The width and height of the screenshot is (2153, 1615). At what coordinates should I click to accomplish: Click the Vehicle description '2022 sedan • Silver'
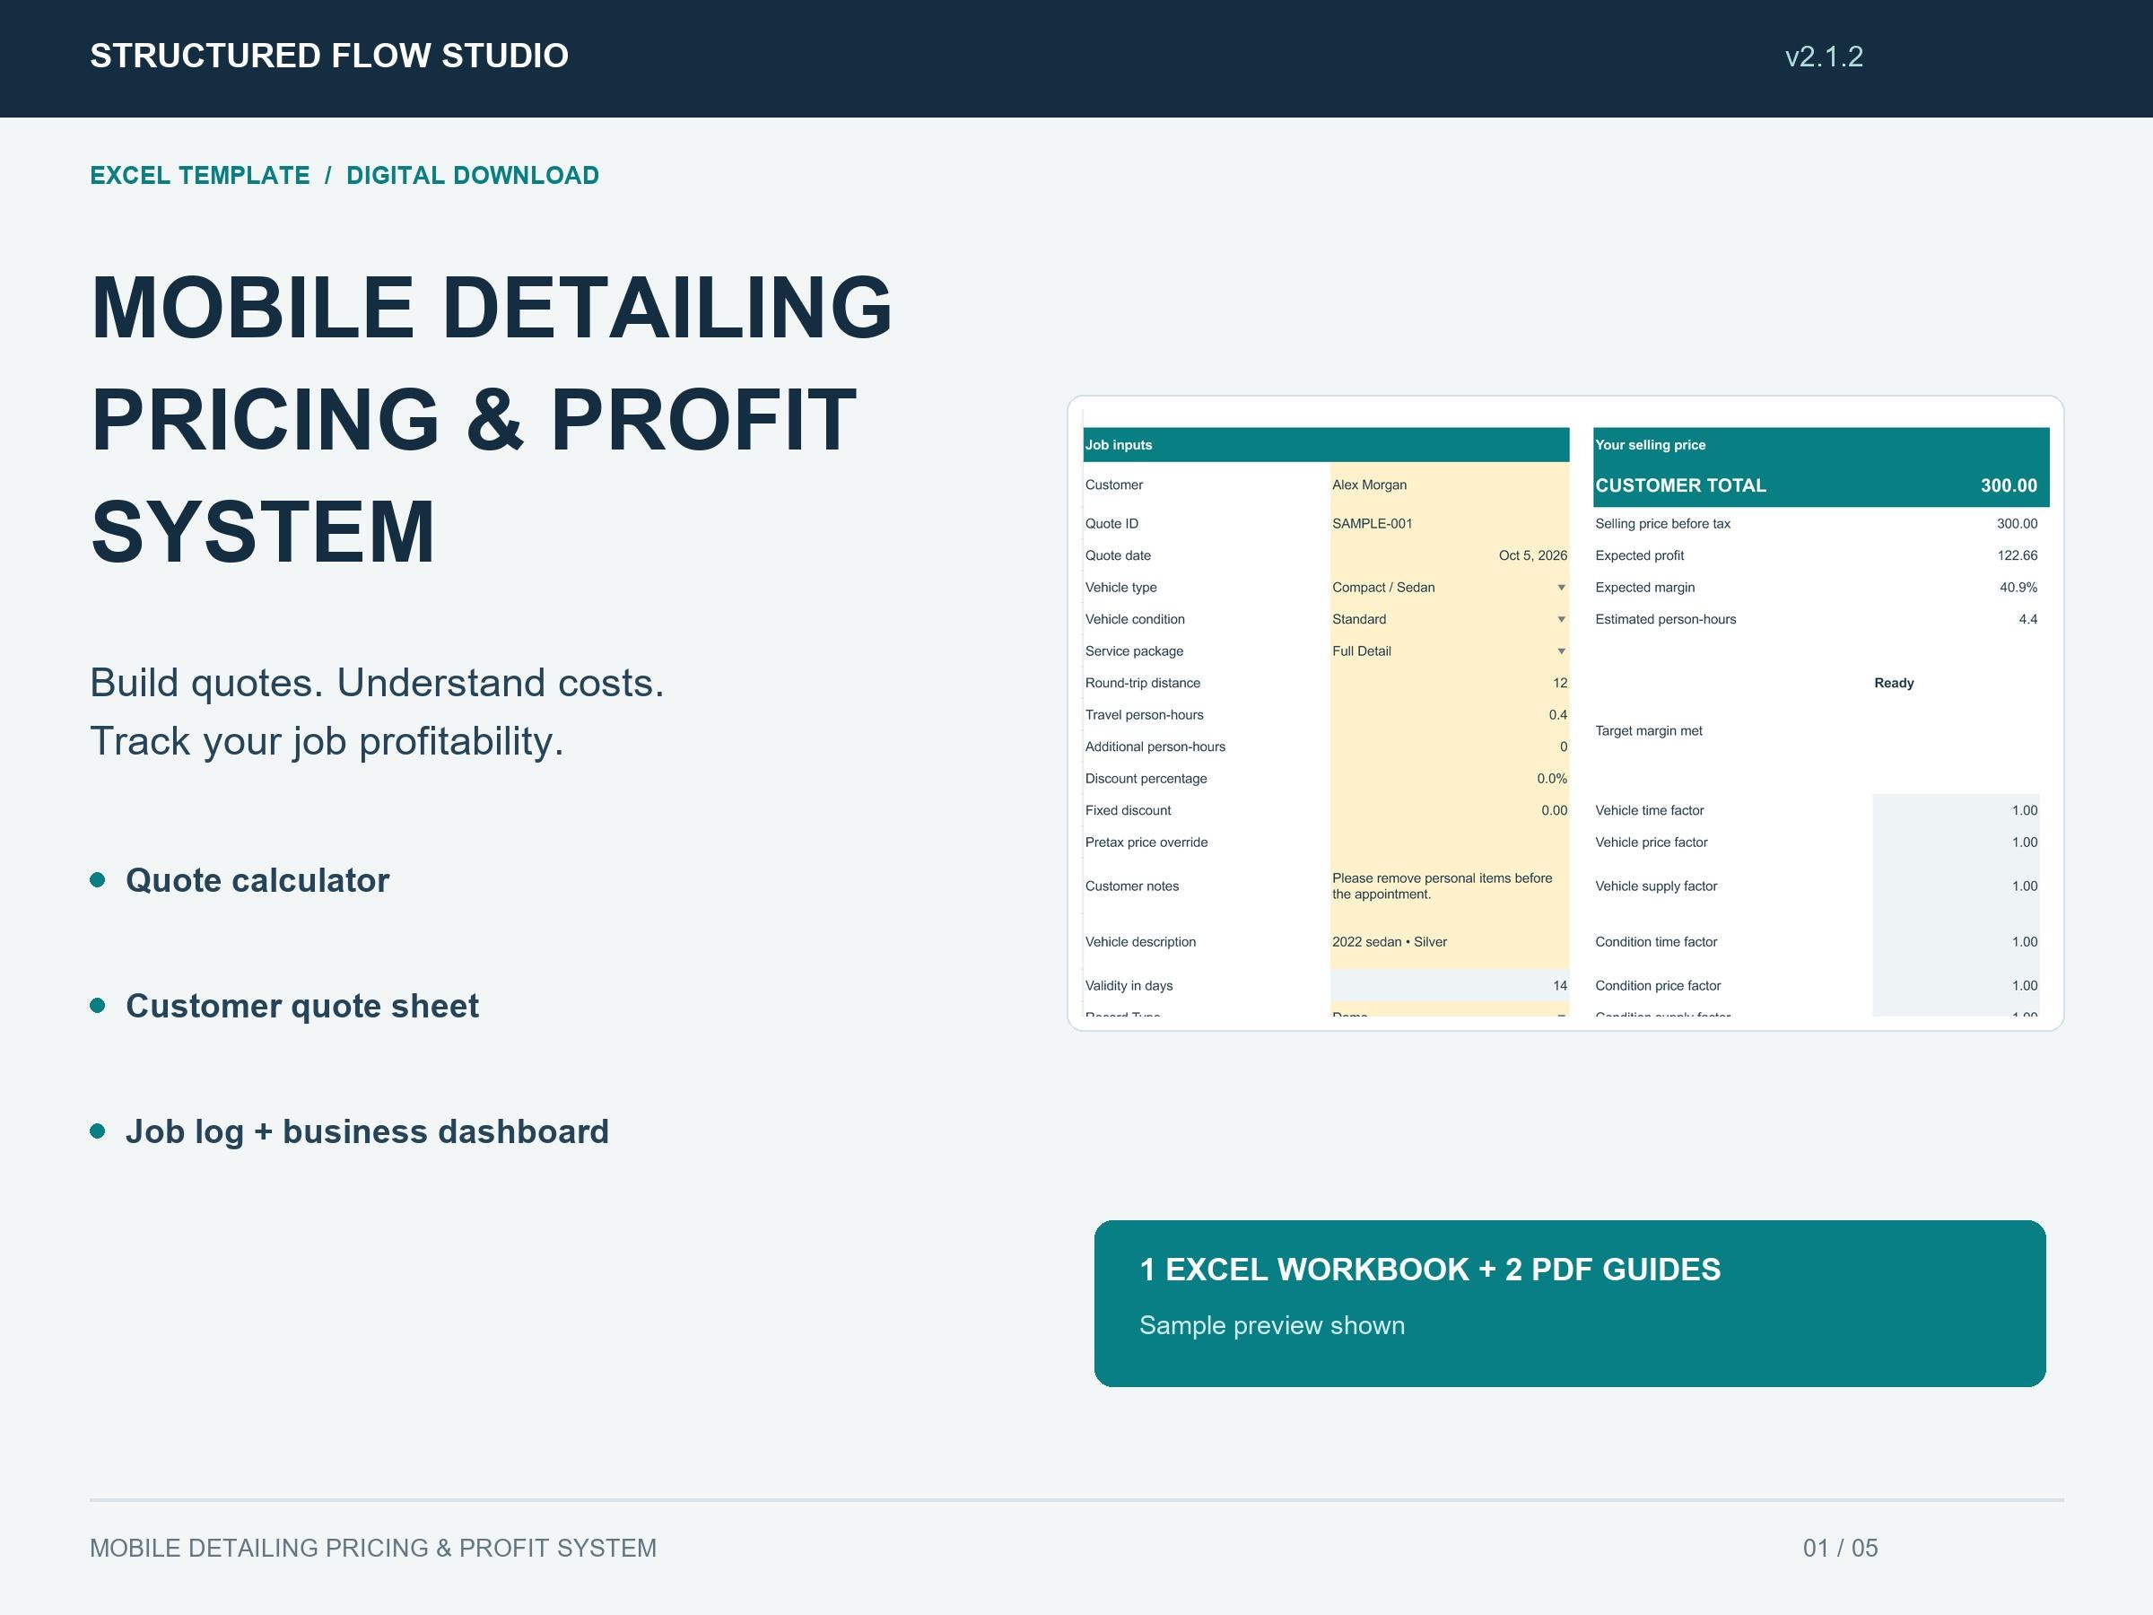(x=1450, y=942)
